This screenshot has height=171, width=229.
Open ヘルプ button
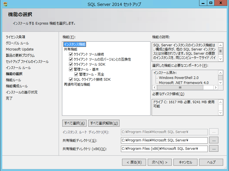pos(211,162)
